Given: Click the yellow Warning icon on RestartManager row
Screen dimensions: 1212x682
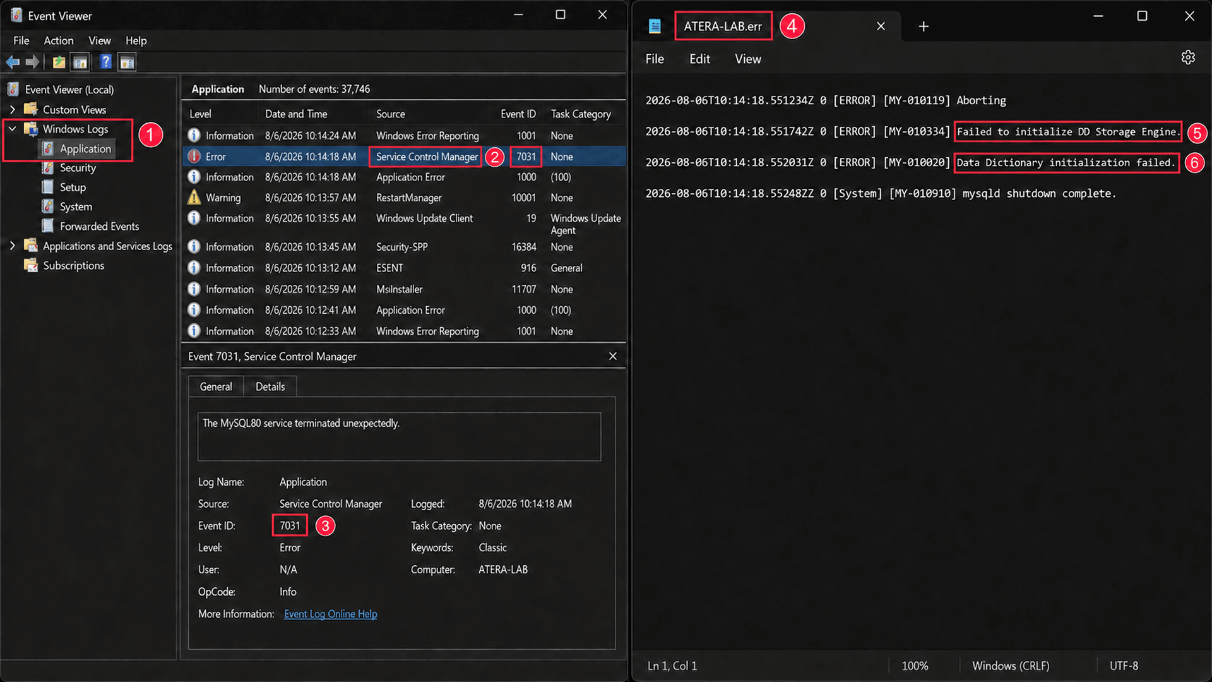Looking at the screenshot, I should click(194, 197).
